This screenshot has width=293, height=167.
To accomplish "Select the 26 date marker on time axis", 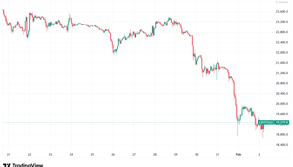I will click(113, 155).
